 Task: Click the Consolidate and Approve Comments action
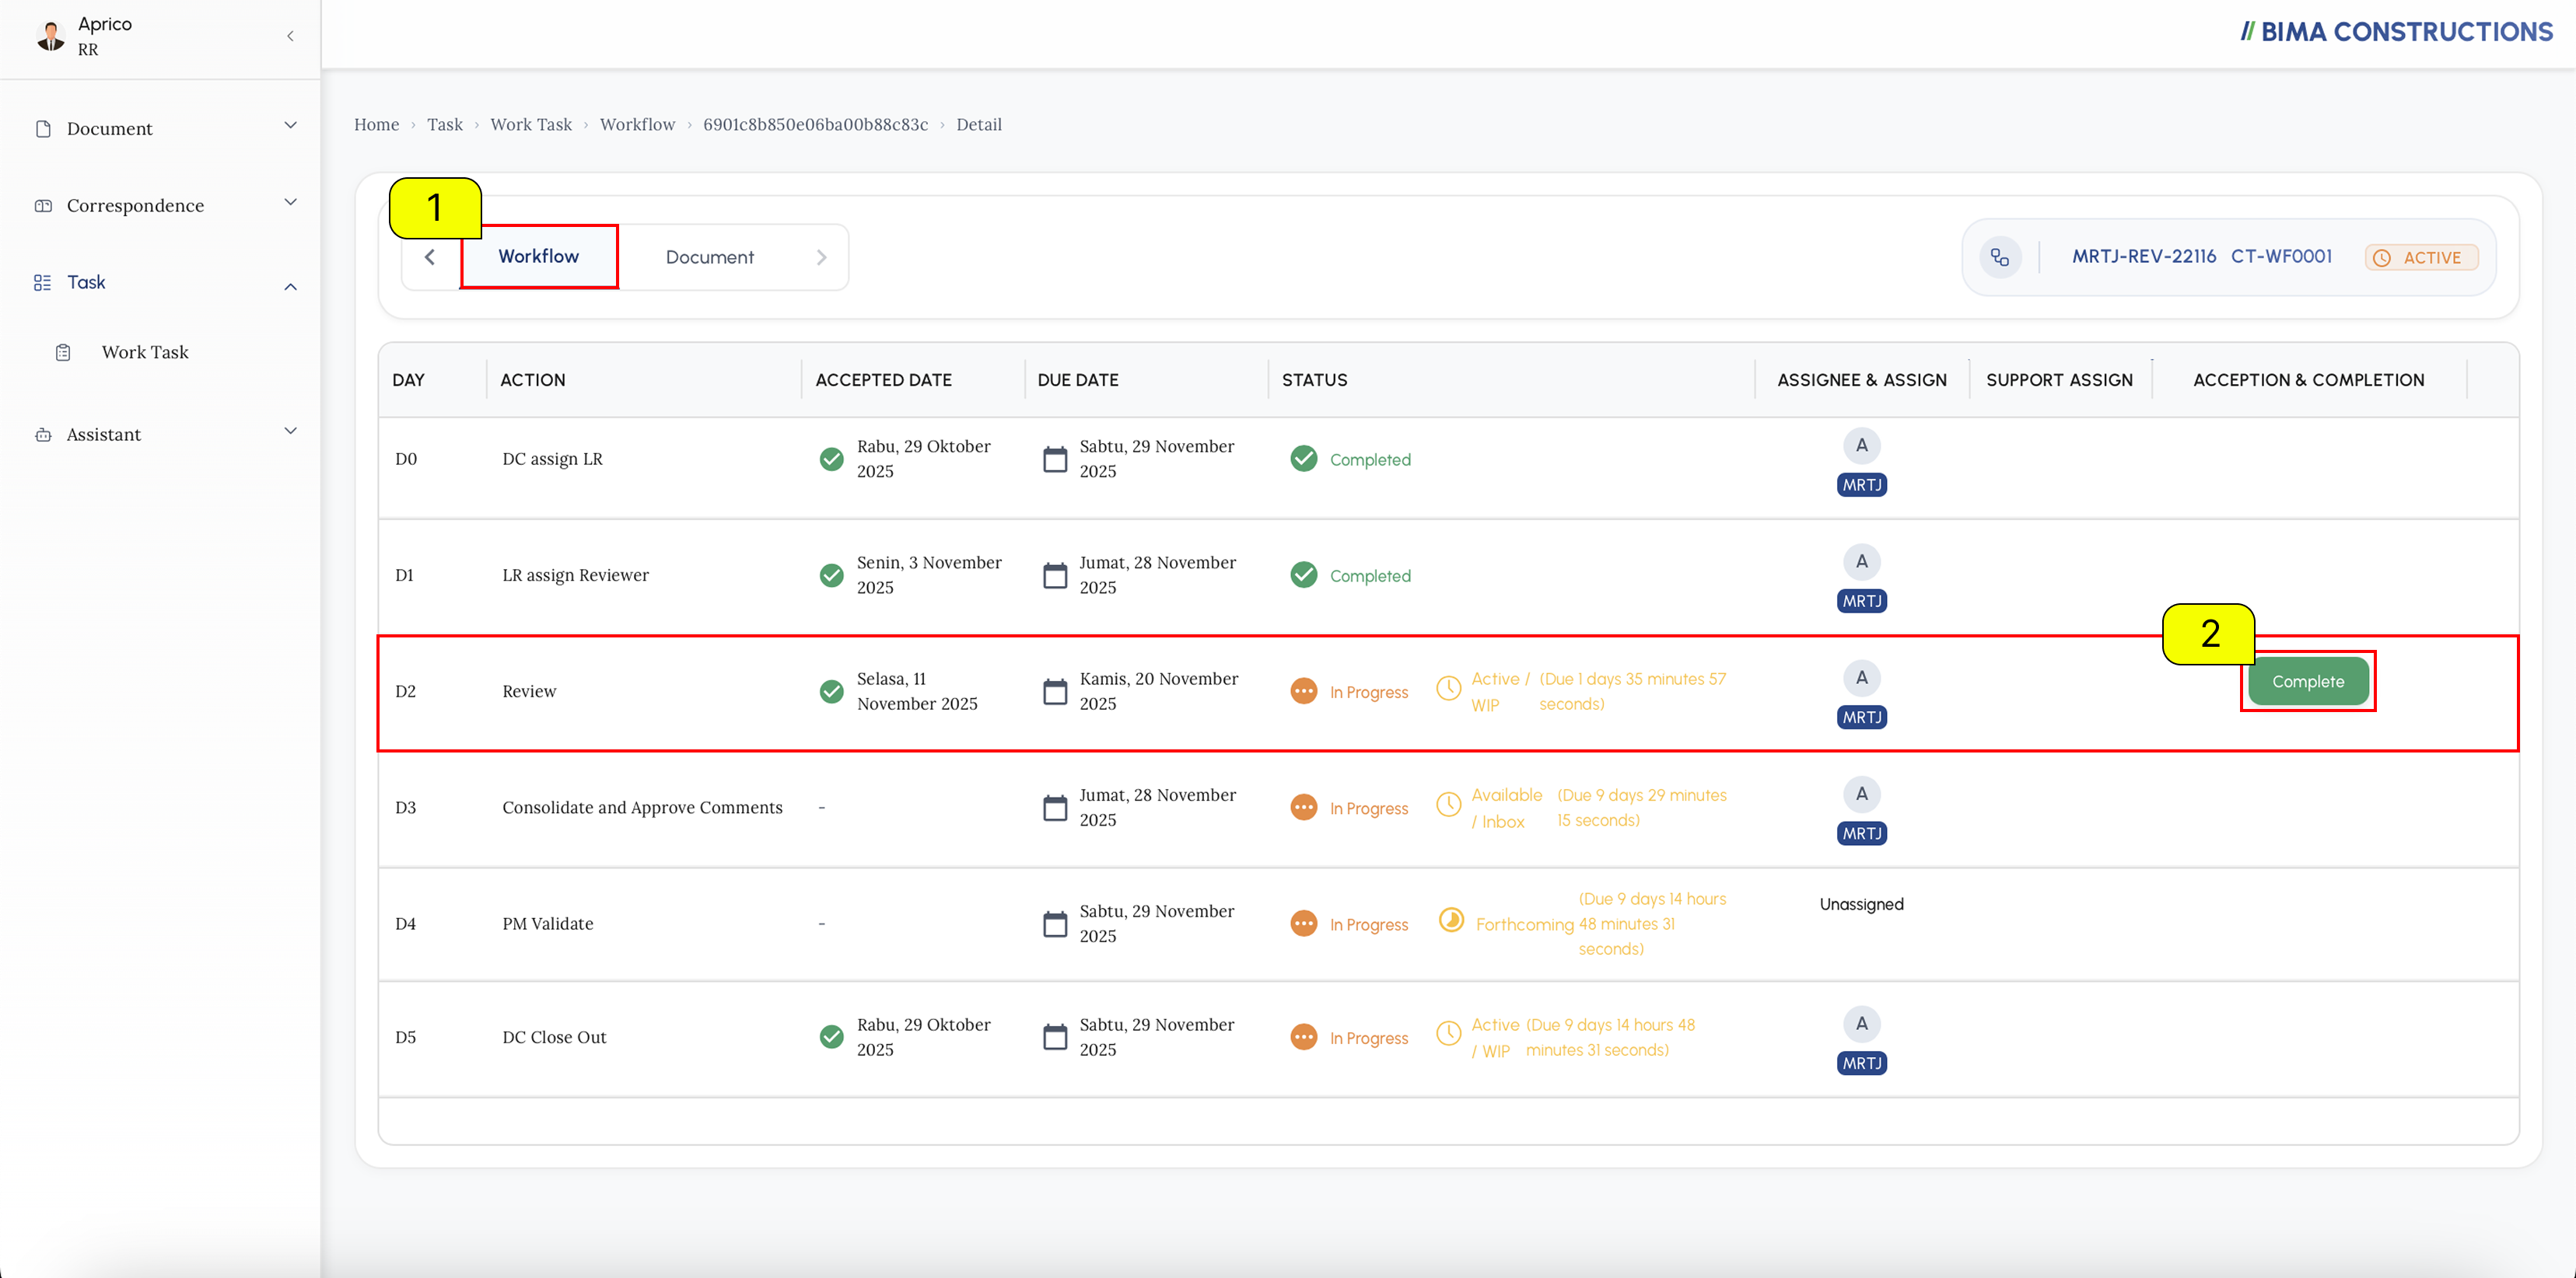point(642,808)
